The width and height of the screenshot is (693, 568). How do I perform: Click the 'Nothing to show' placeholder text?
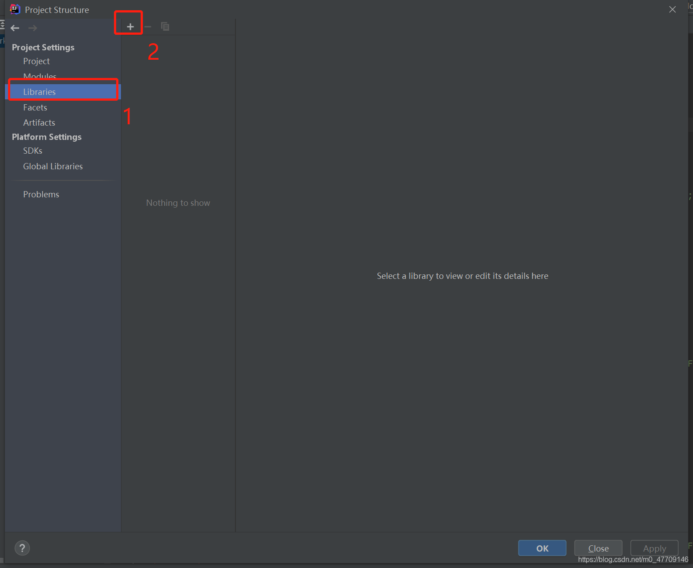coord(178,203)
